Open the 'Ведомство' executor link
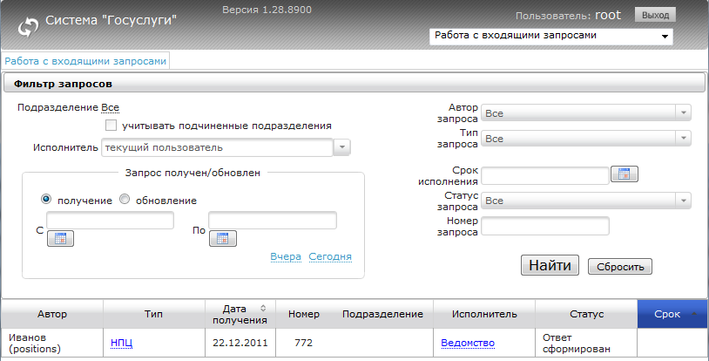Image resolution: width=709 pixels, height=361 pixels. [468, 343]
